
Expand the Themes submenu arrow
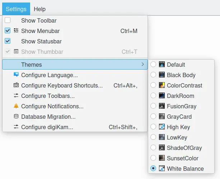pos(142,65)
